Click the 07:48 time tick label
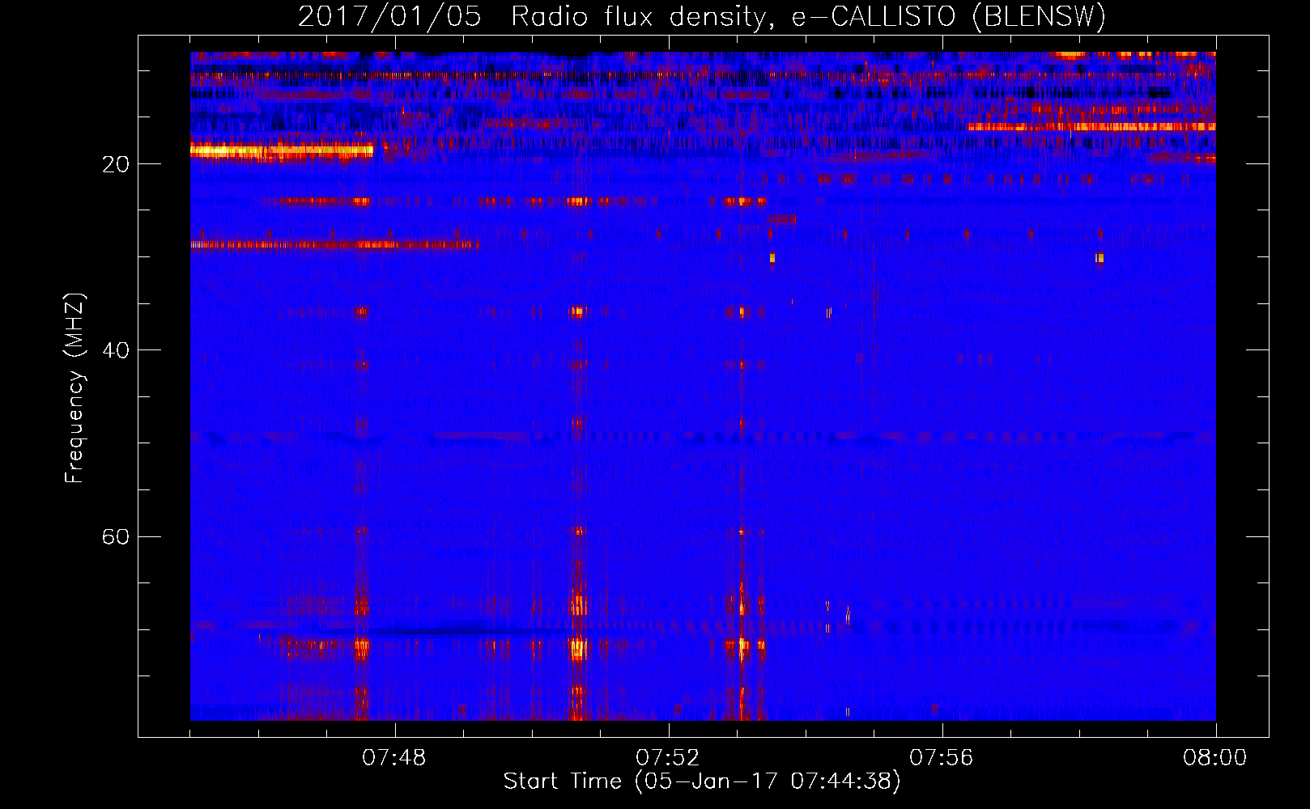1310x809 pixels. coord(394,758)
